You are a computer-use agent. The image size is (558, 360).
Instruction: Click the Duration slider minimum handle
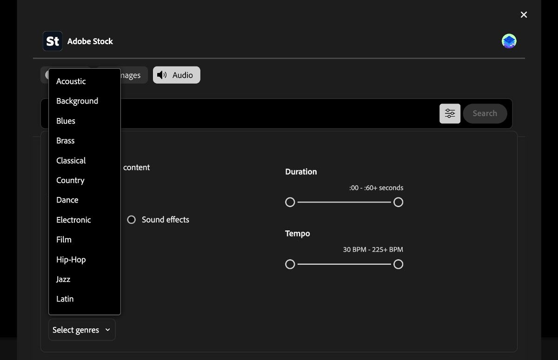click(290, 202)
